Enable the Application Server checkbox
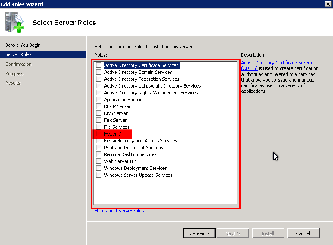 98,99
